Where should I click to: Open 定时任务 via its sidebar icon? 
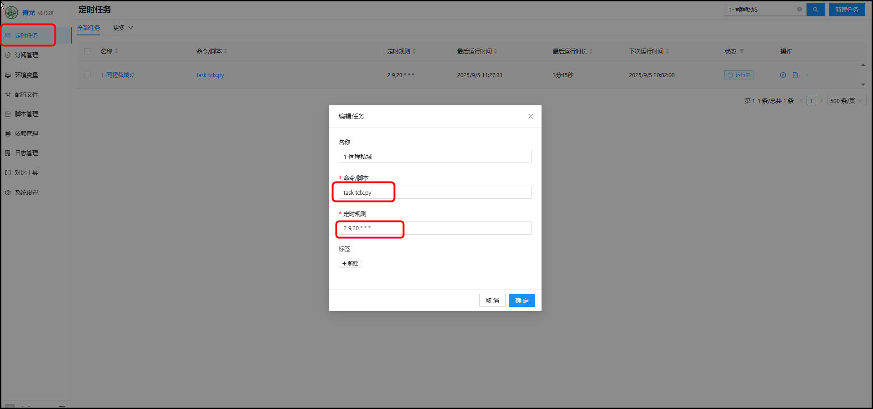8,35
